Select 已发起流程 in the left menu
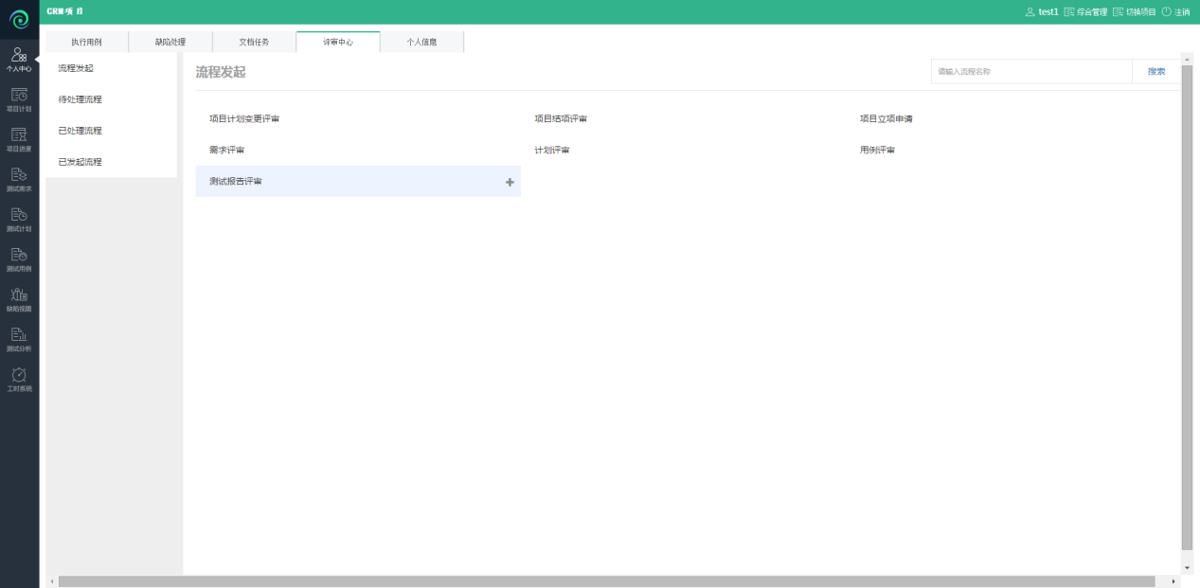 (80, 162)
